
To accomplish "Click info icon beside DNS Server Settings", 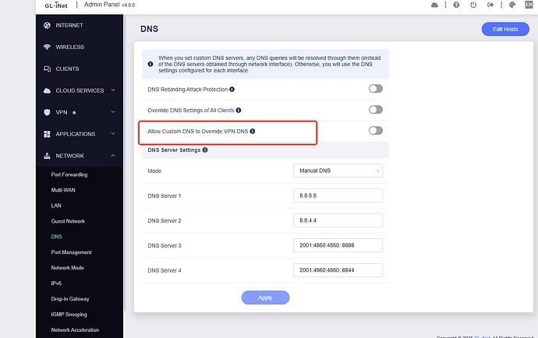I will tap(205, 150).
